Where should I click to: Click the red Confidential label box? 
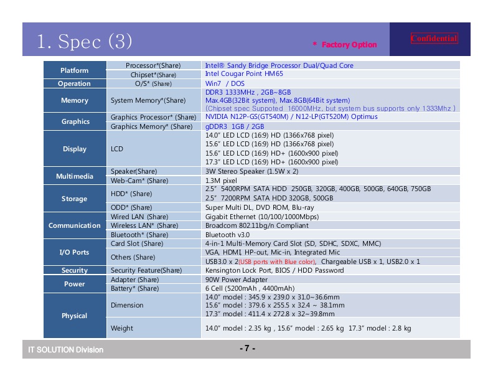[x=434, y=39]
